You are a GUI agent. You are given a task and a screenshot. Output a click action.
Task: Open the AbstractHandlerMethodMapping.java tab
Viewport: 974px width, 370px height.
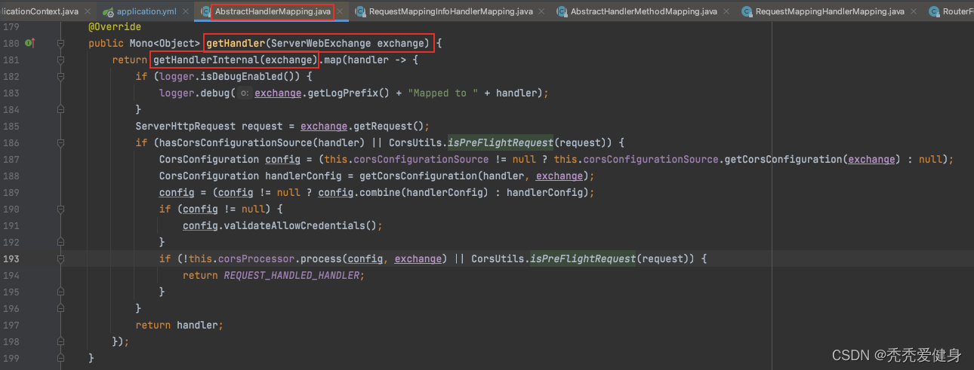[x=644, y=11]
